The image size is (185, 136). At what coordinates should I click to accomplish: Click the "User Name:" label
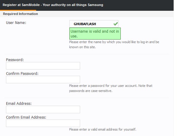coord(16,22)
